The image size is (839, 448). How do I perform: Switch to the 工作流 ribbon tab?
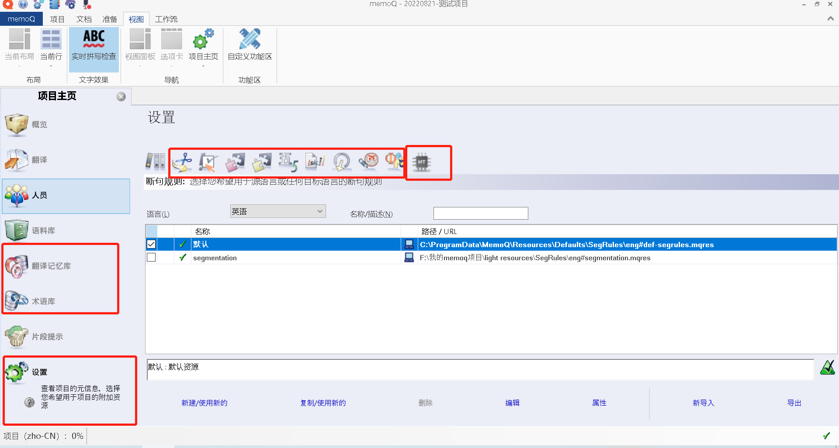(166, 19)
